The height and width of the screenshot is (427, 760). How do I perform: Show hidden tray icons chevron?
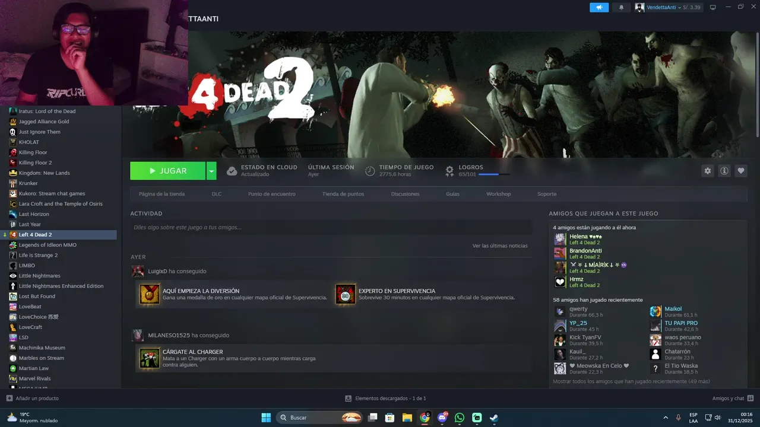point(665,418)
